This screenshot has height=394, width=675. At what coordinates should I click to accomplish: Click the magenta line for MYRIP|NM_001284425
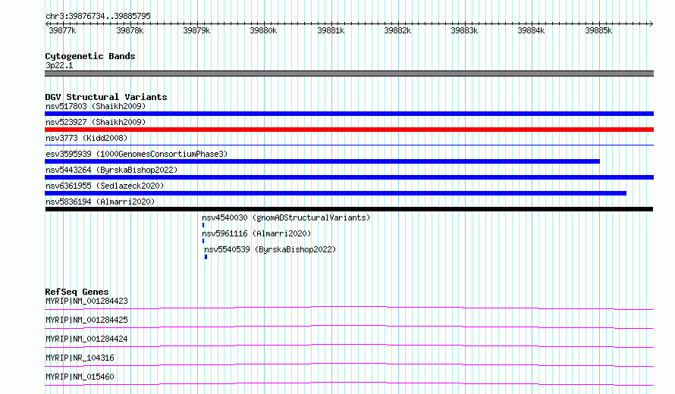point(349,327)
